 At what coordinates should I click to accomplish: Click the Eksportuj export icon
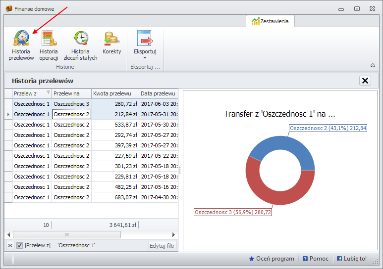[145, 39]
